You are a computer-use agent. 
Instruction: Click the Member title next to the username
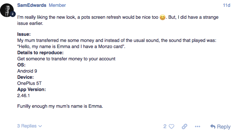pyautogui.click(x=57, y=5)
